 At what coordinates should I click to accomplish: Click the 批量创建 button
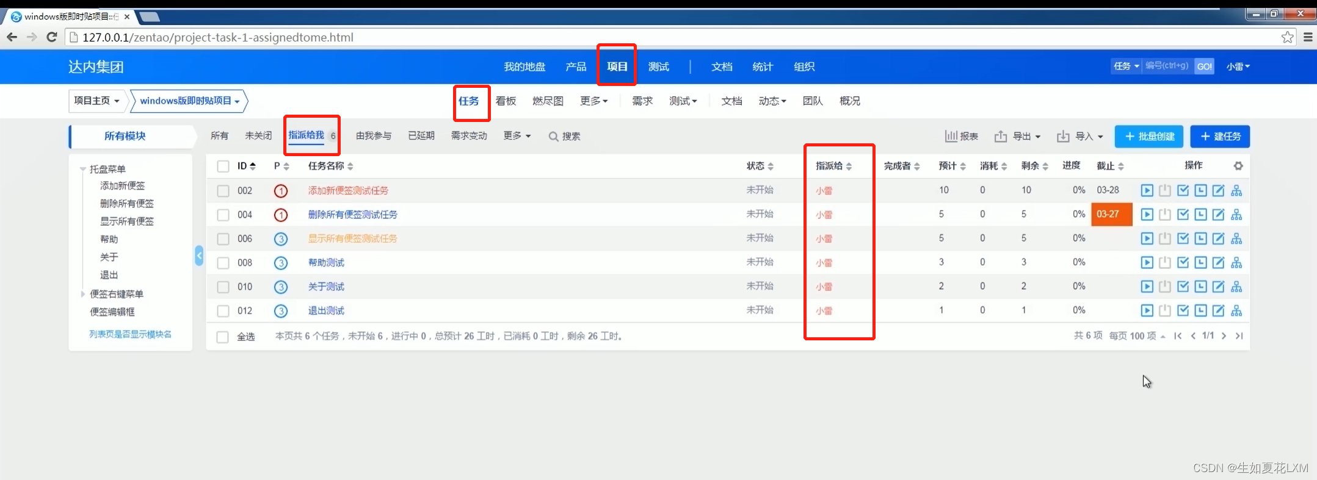click(1148, 137)
